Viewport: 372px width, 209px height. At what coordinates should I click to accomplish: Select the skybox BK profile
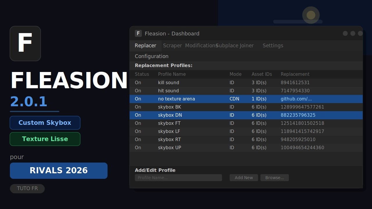coord(246,107)
